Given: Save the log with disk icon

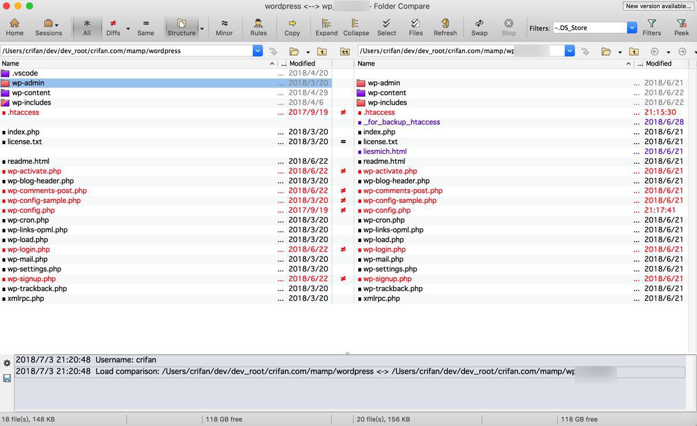Looking at the screenshot, I should [x=7, y=378].
